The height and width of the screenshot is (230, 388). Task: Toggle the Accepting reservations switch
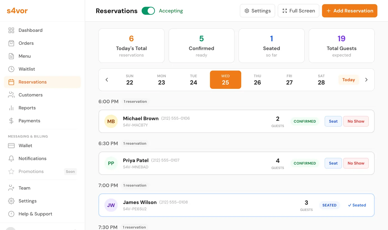pos(148,11)
